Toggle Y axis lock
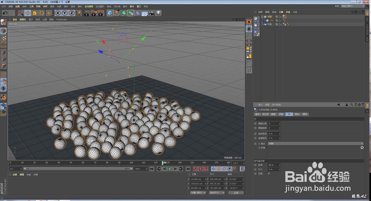The width and height of the screenshot is (371, 201). (64, 13)
